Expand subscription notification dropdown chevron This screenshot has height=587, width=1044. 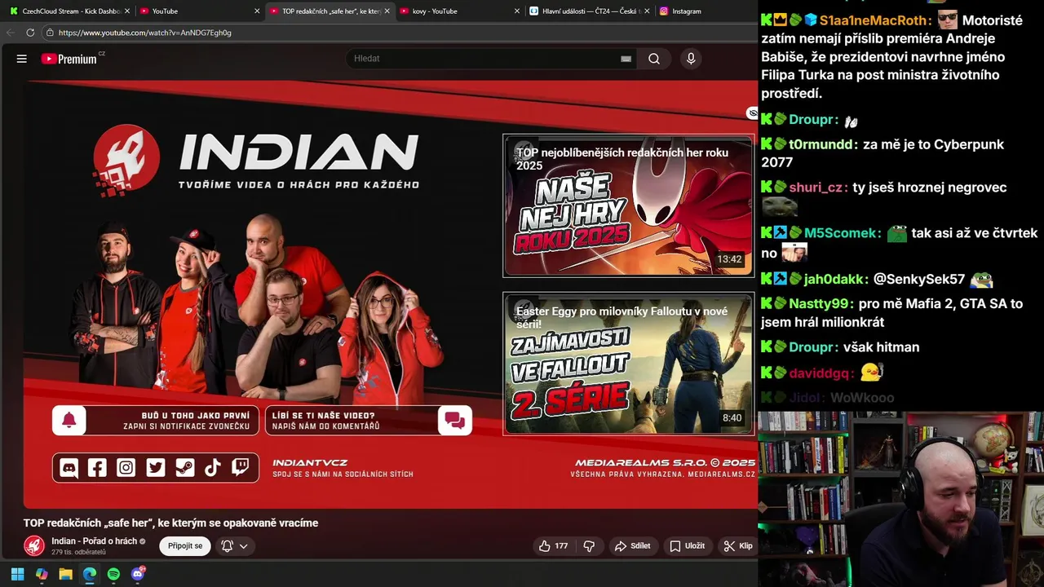point(243,546)
